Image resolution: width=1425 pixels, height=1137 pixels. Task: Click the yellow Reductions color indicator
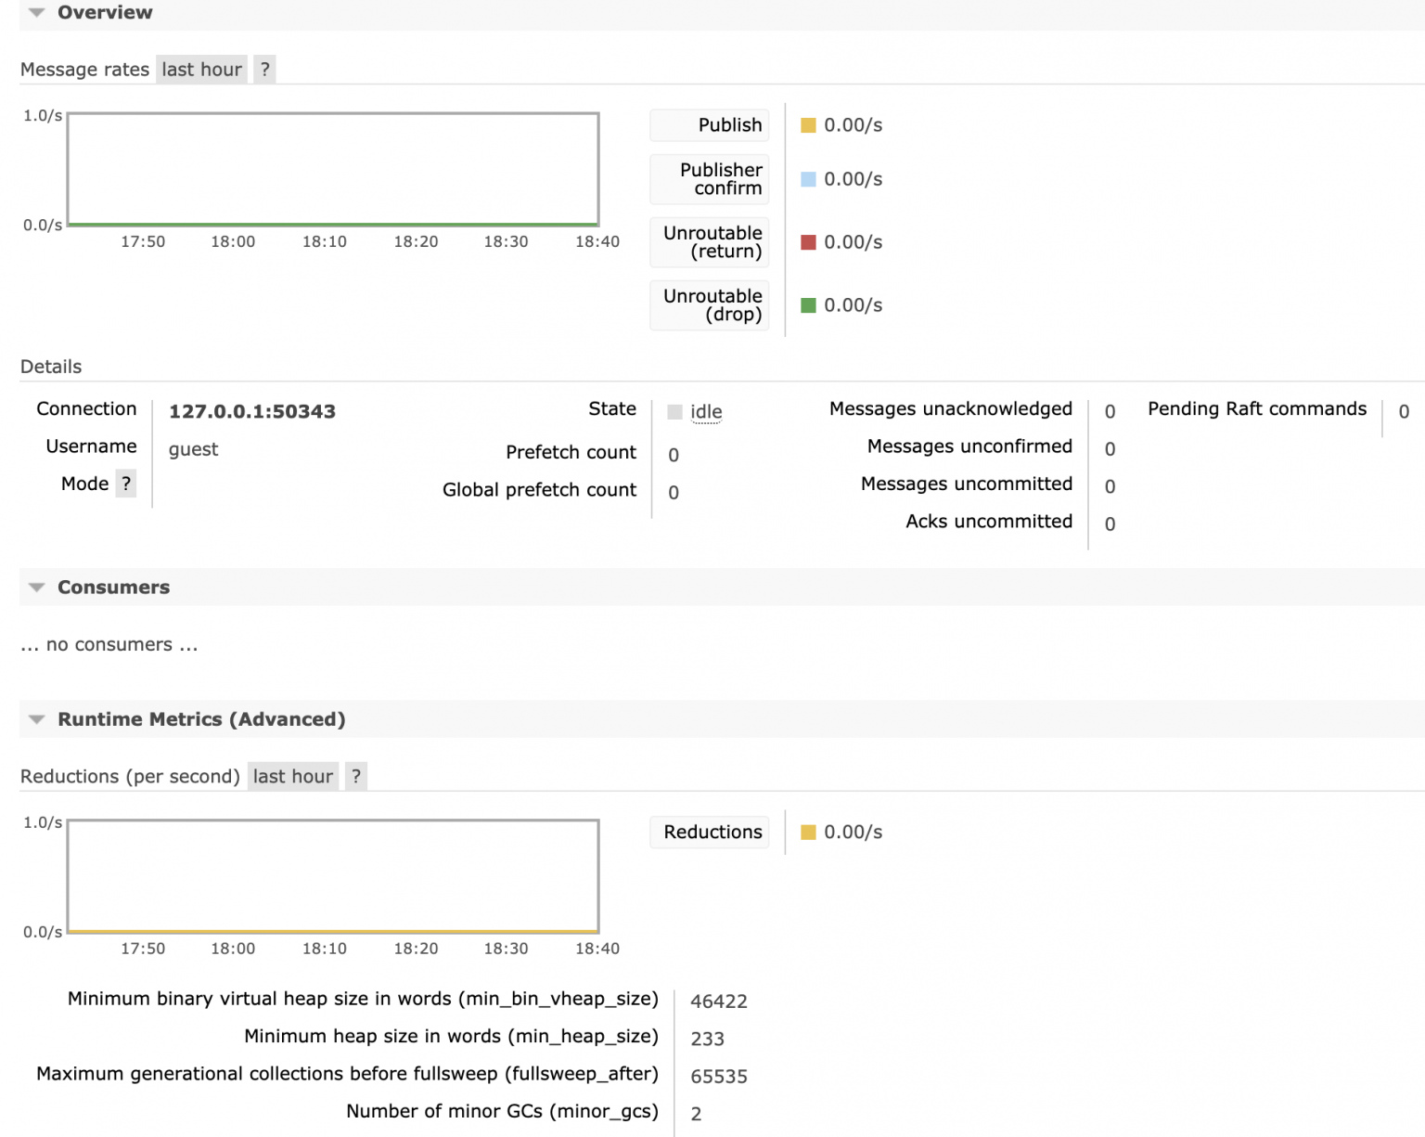tap(808, 832)
